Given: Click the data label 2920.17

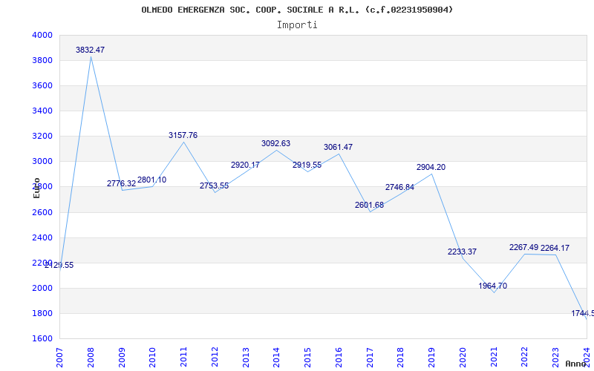Looking at the screenshot, I should tap(245, 165).
